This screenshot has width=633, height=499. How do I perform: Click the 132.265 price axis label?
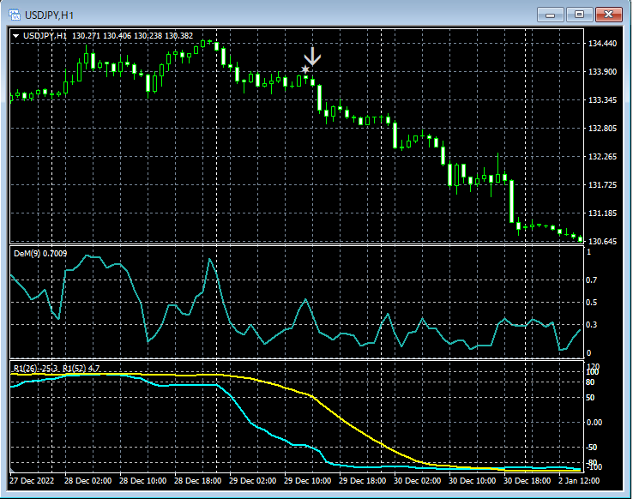(604, 157)
